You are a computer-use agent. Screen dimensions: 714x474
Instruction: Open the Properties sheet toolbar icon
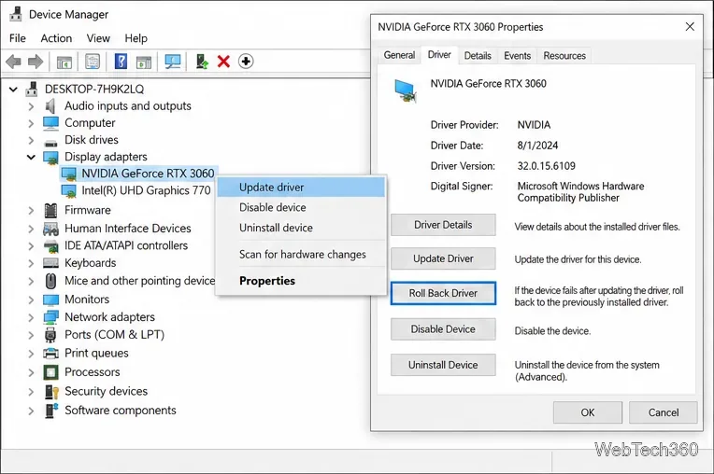pos(93,62)
